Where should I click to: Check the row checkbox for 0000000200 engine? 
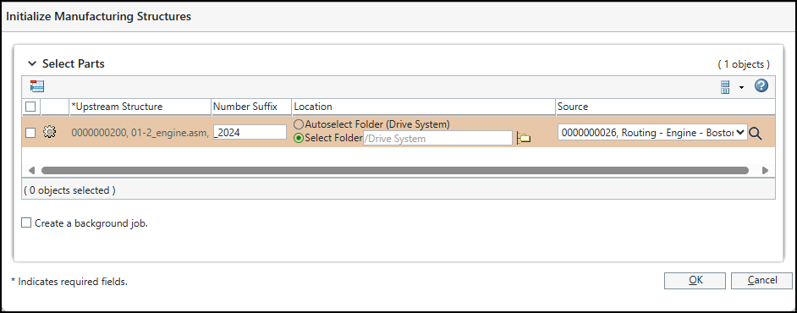click(x=30, y=133)
